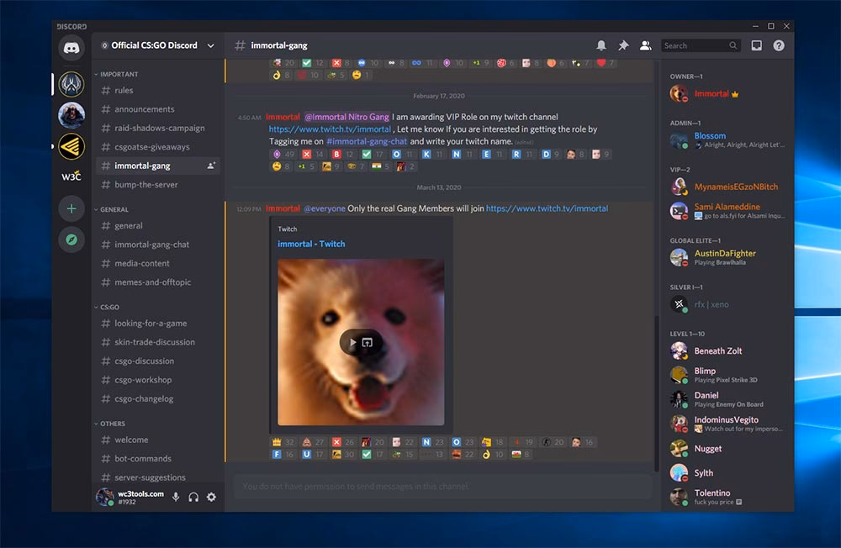Deafen using the headphones icon
The image size is (841, 548).
(x=193, y=497)
